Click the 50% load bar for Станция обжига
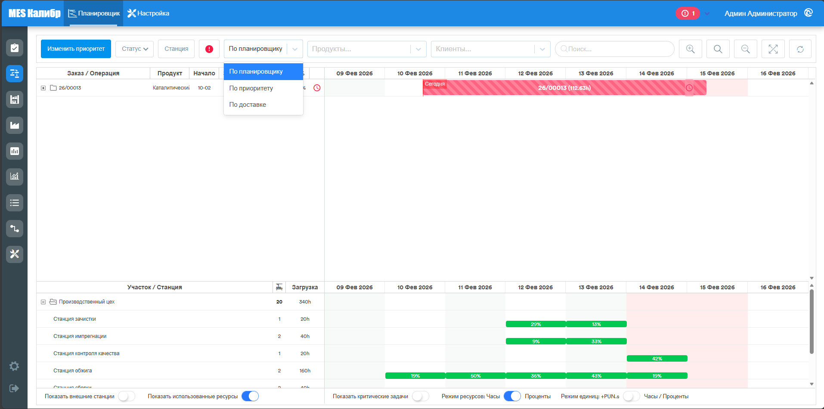The width and height of the screenshot is (824, 409). tap(475, 376)
